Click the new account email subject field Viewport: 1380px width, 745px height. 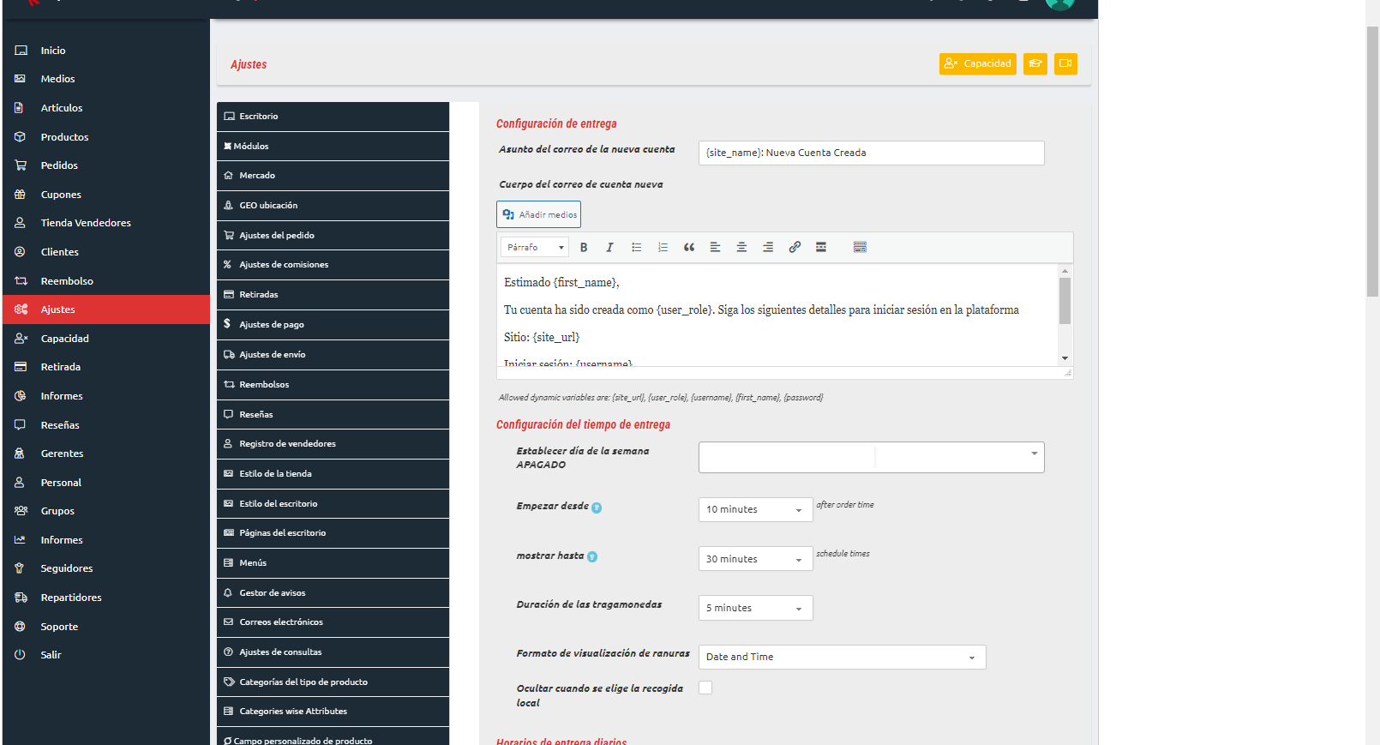871,153
